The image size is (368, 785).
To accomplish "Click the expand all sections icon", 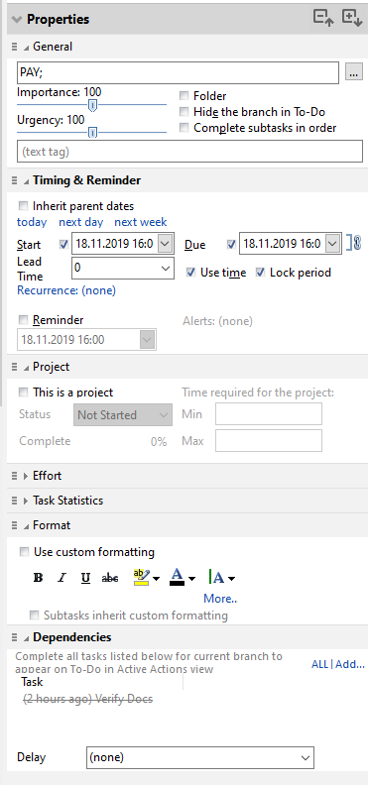I will [352, 18].
